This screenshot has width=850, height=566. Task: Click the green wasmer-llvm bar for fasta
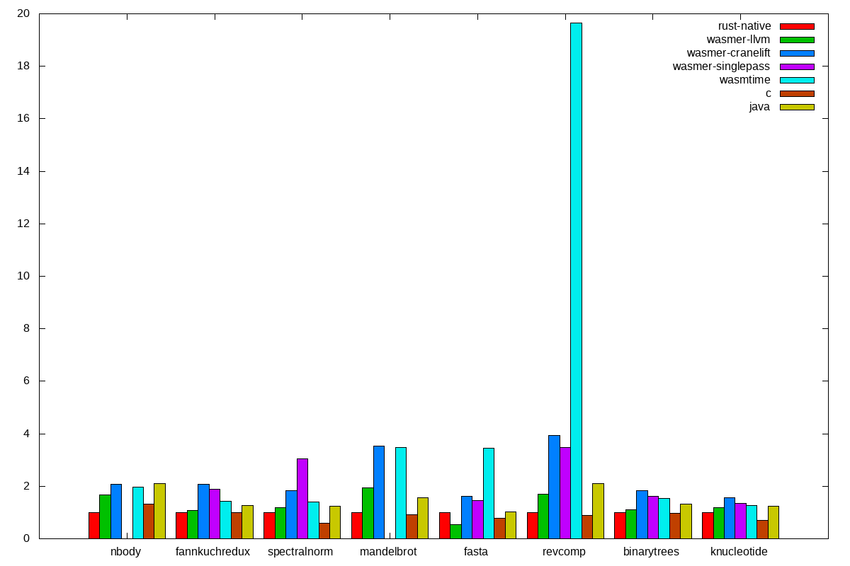455,531
